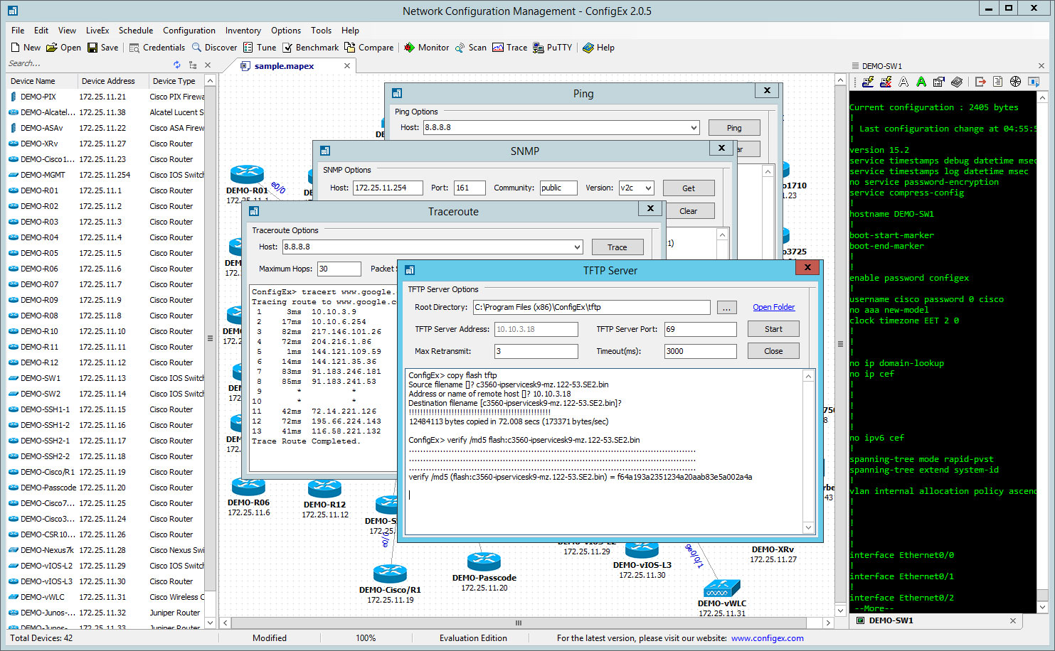Image resolution: width=1055 pixels, height=651 pixels.
Task: Click the disconnect session icon with red X
Action: tap(886, 82)
